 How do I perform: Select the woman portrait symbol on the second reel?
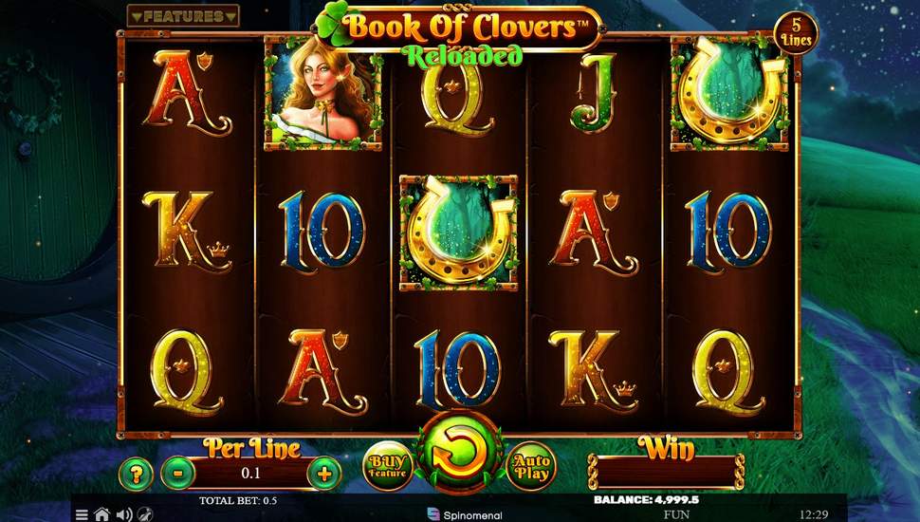(322, 93)
